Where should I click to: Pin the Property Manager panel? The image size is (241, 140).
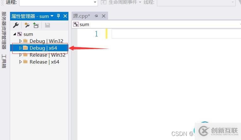pyautogui.click(x=58, y=16)
